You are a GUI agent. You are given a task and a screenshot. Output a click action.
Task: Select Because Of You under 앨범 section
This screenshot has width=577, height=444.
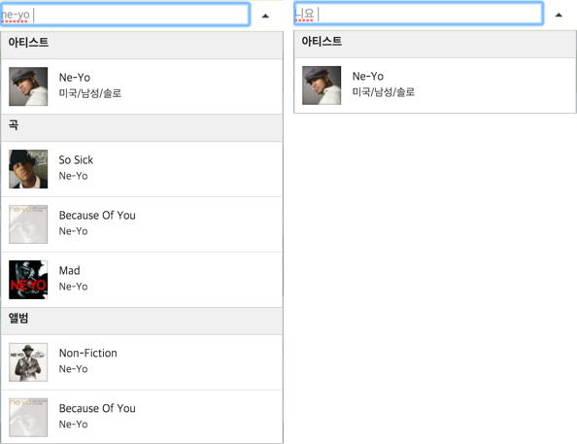[142, 417]
